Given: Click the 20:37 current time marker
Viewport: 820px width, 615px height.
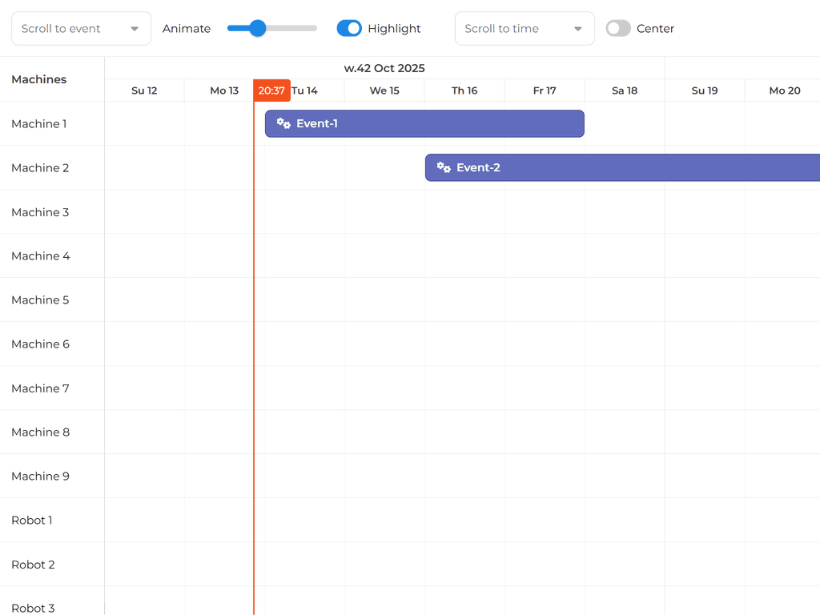Looking at the screenshot, I should coord(271,90).
